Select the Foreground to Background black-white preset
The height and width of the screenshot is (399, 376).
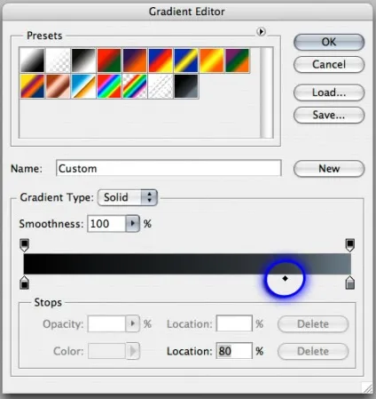[32, 60]
